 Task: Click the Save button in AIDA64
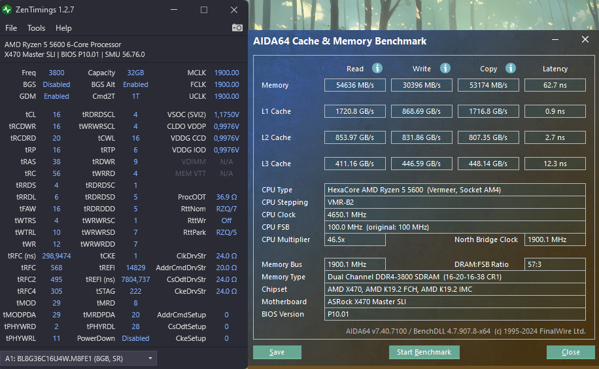click(277, 352)
